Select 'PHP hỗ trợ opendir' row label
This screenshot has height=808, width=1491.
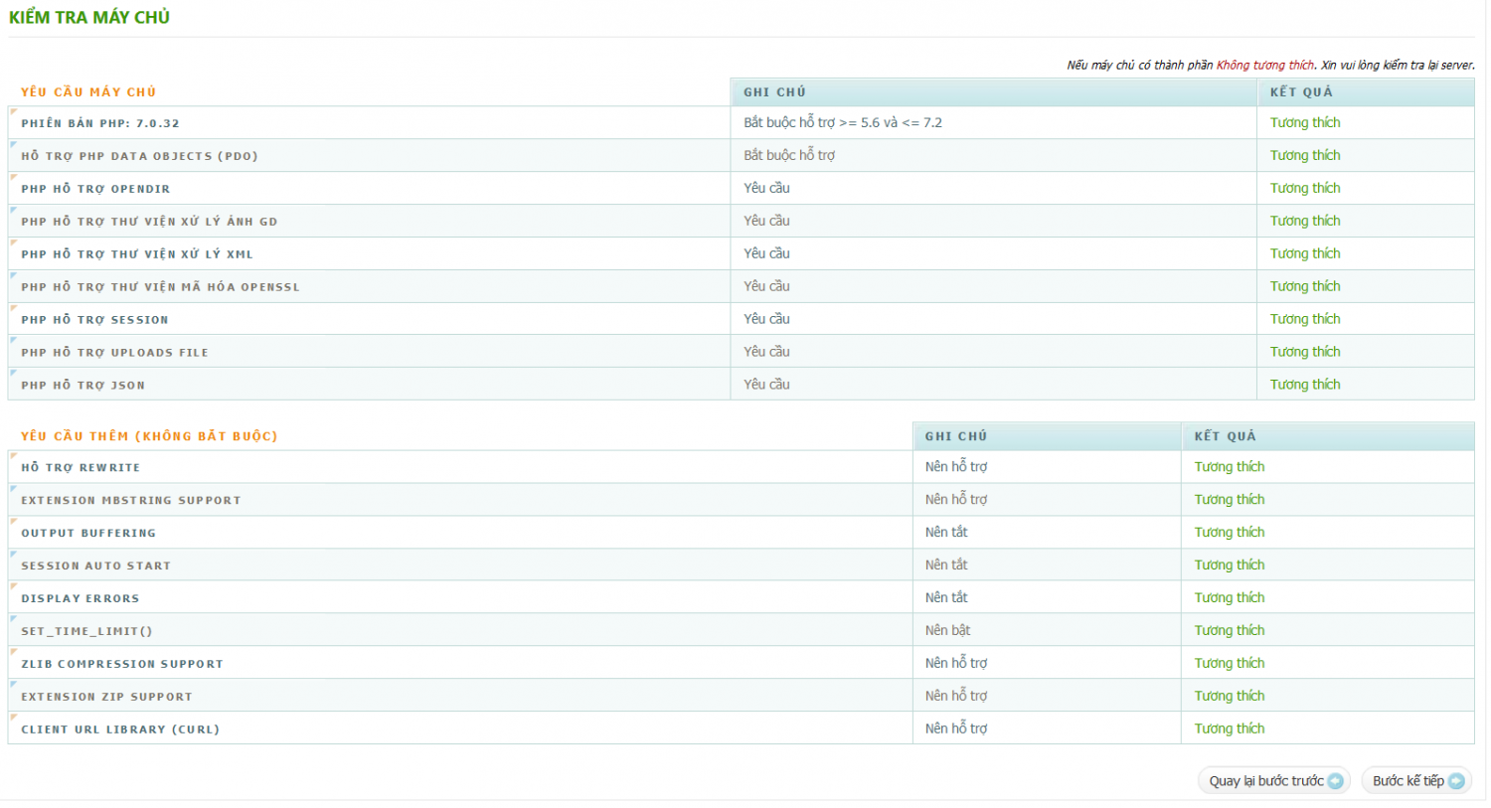95,189
